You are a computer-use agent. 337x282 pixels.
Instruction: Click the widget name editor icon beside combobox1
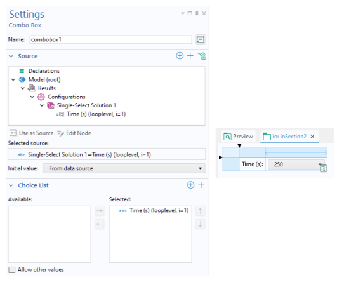coord(201,39)
